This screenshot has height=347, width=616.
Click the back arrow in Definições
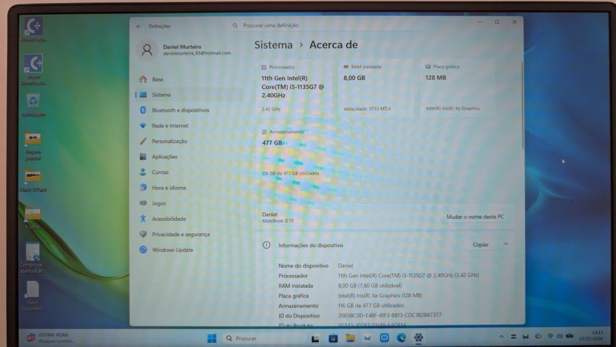(138, 27)
